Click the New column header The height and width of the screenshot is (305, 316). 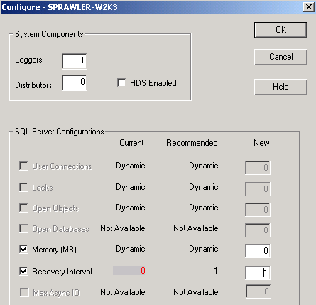pos(261,143)
